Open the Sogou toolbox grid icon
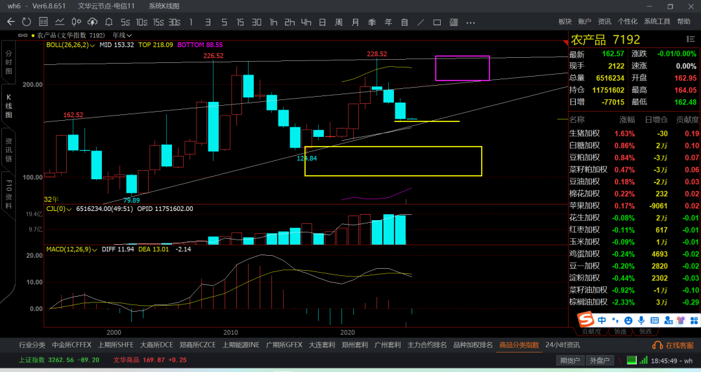 point(695,321)
